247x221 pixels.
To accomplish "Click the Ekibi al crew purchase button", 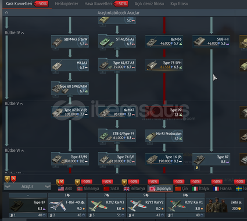I will [224, 205].
